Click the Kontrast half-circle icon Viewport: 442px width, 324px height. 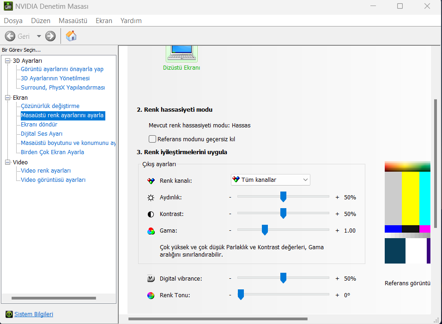click(151, 214)
